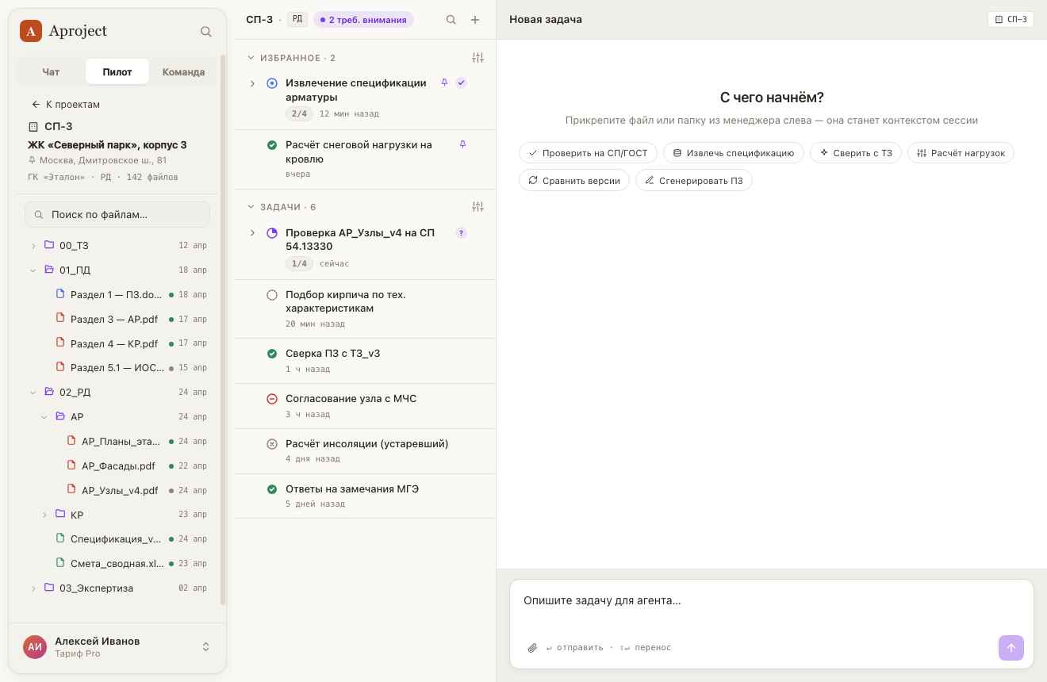
Task: Choose the Сверить с ТЗ suggestion
Action: point(856,153)
